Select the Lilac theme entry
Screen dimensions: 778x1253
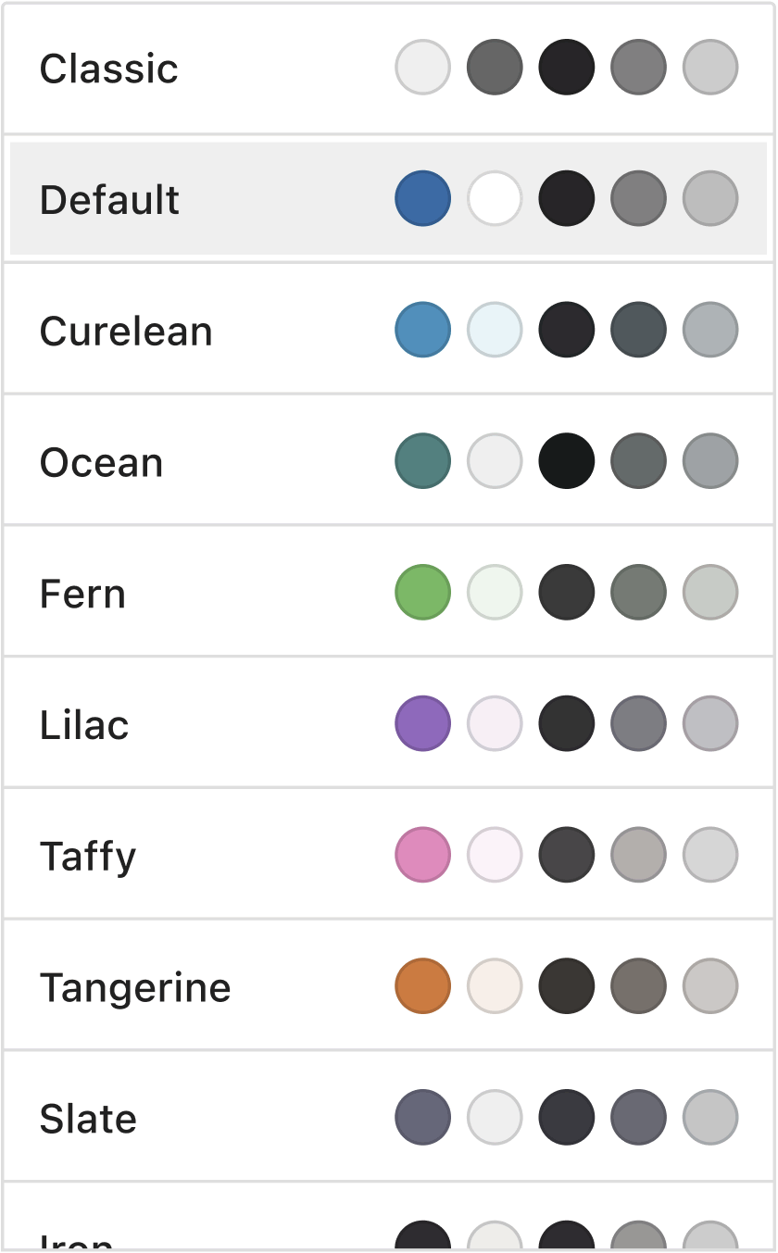(84, 726)
